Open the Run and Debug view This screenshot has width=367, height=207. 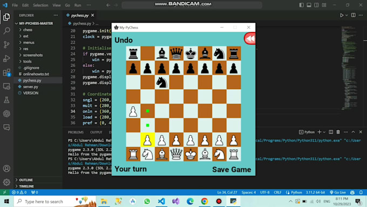6,58
